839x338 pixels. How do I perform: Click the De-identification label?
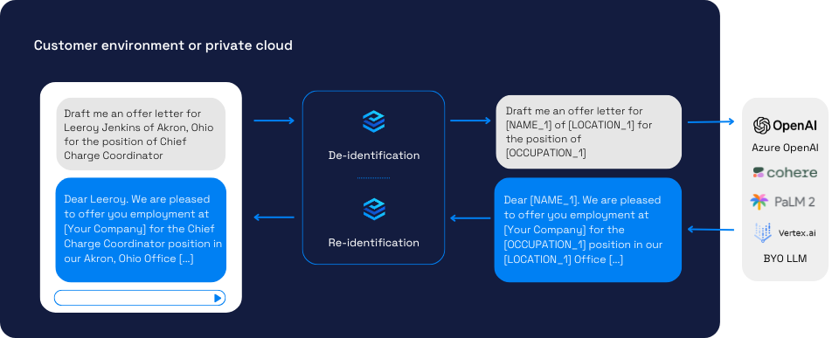click(x=374, y=155)
